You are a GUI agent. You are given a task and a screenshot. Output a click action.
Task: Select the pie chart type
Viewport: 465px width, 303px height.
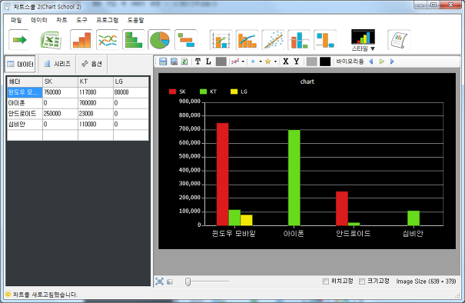(x=160, y=40)
